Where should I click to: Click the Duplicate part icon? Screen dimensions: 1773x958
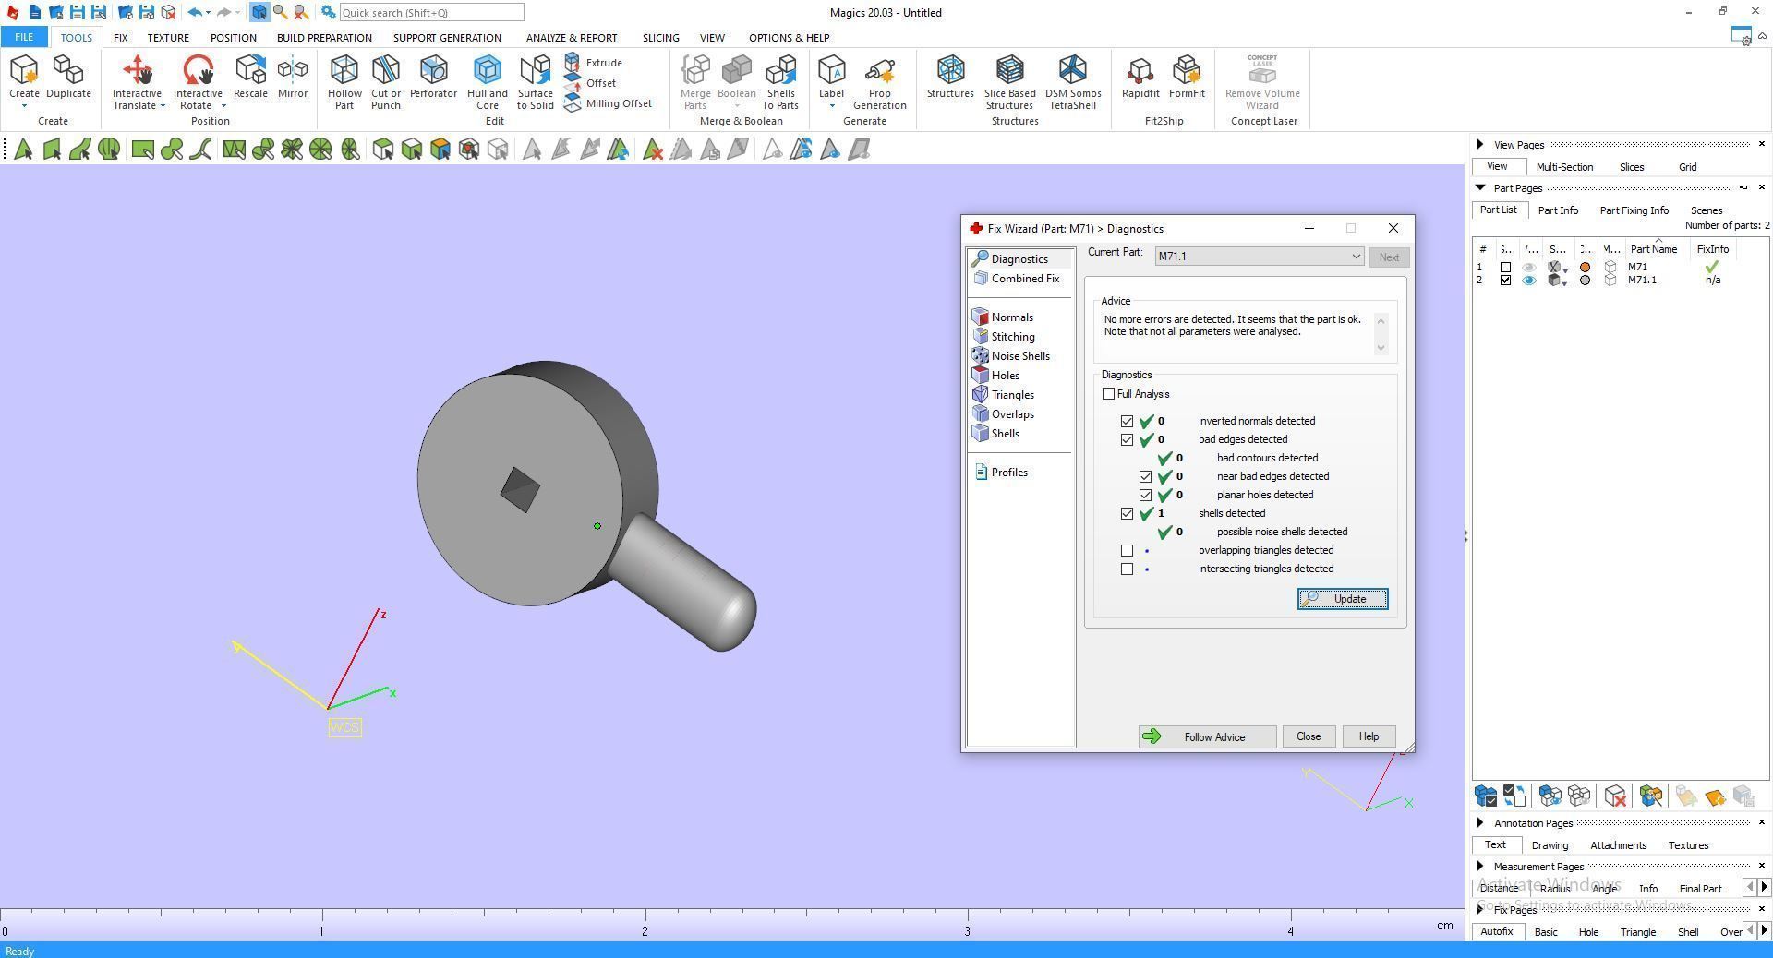click(x=68, y=78)
